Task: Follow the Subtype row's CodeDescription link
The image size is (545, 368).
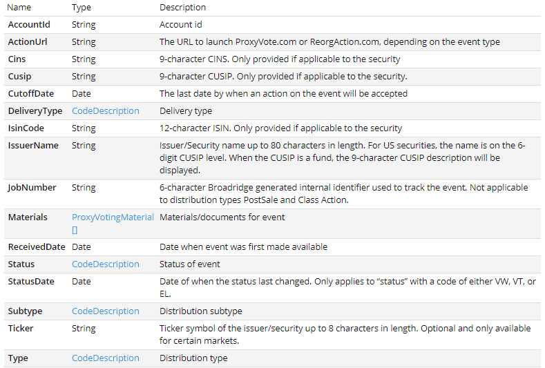Action: pos(105,311)
